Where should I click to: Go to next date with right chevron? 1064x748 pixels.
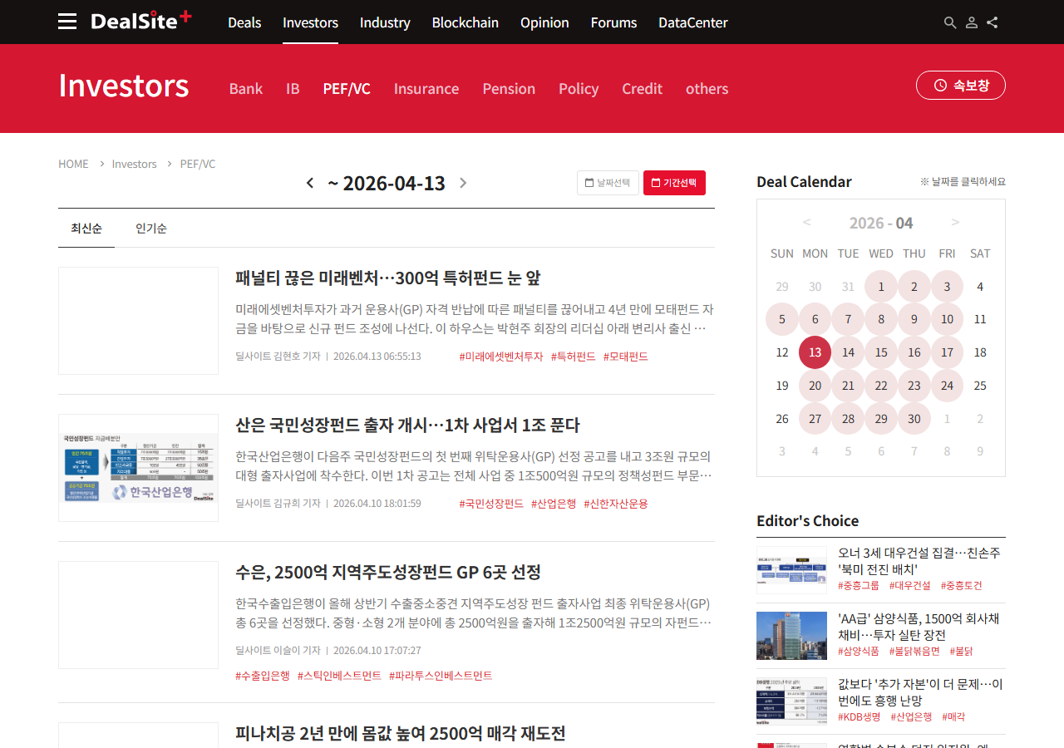point(463,183)
